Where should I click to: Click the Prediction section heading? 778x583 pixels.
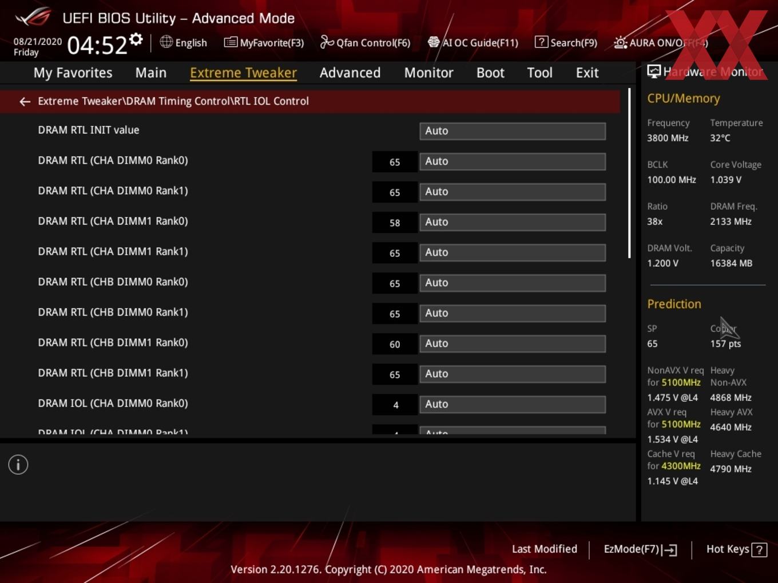click(x=674, y=304)
